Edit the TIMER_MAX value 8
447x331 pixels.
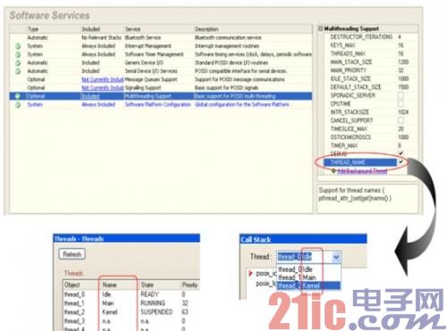tap(400, 145)
